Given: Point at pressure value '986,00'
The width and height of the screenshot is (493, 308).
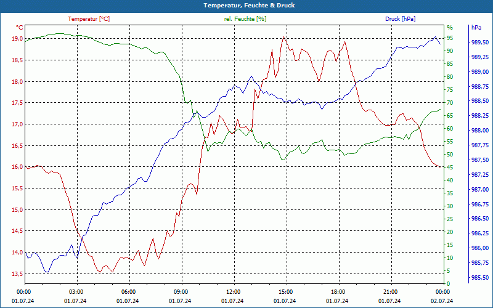Looking at the screenshot, I should pos(481,248).
